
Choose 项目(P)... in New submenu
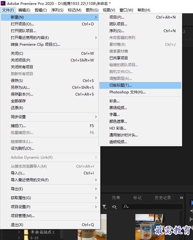pos(140,17)
